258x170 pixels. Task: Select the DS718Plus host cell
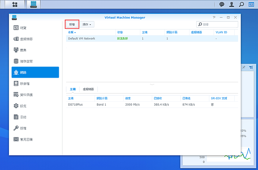click(x=75, y=105)
